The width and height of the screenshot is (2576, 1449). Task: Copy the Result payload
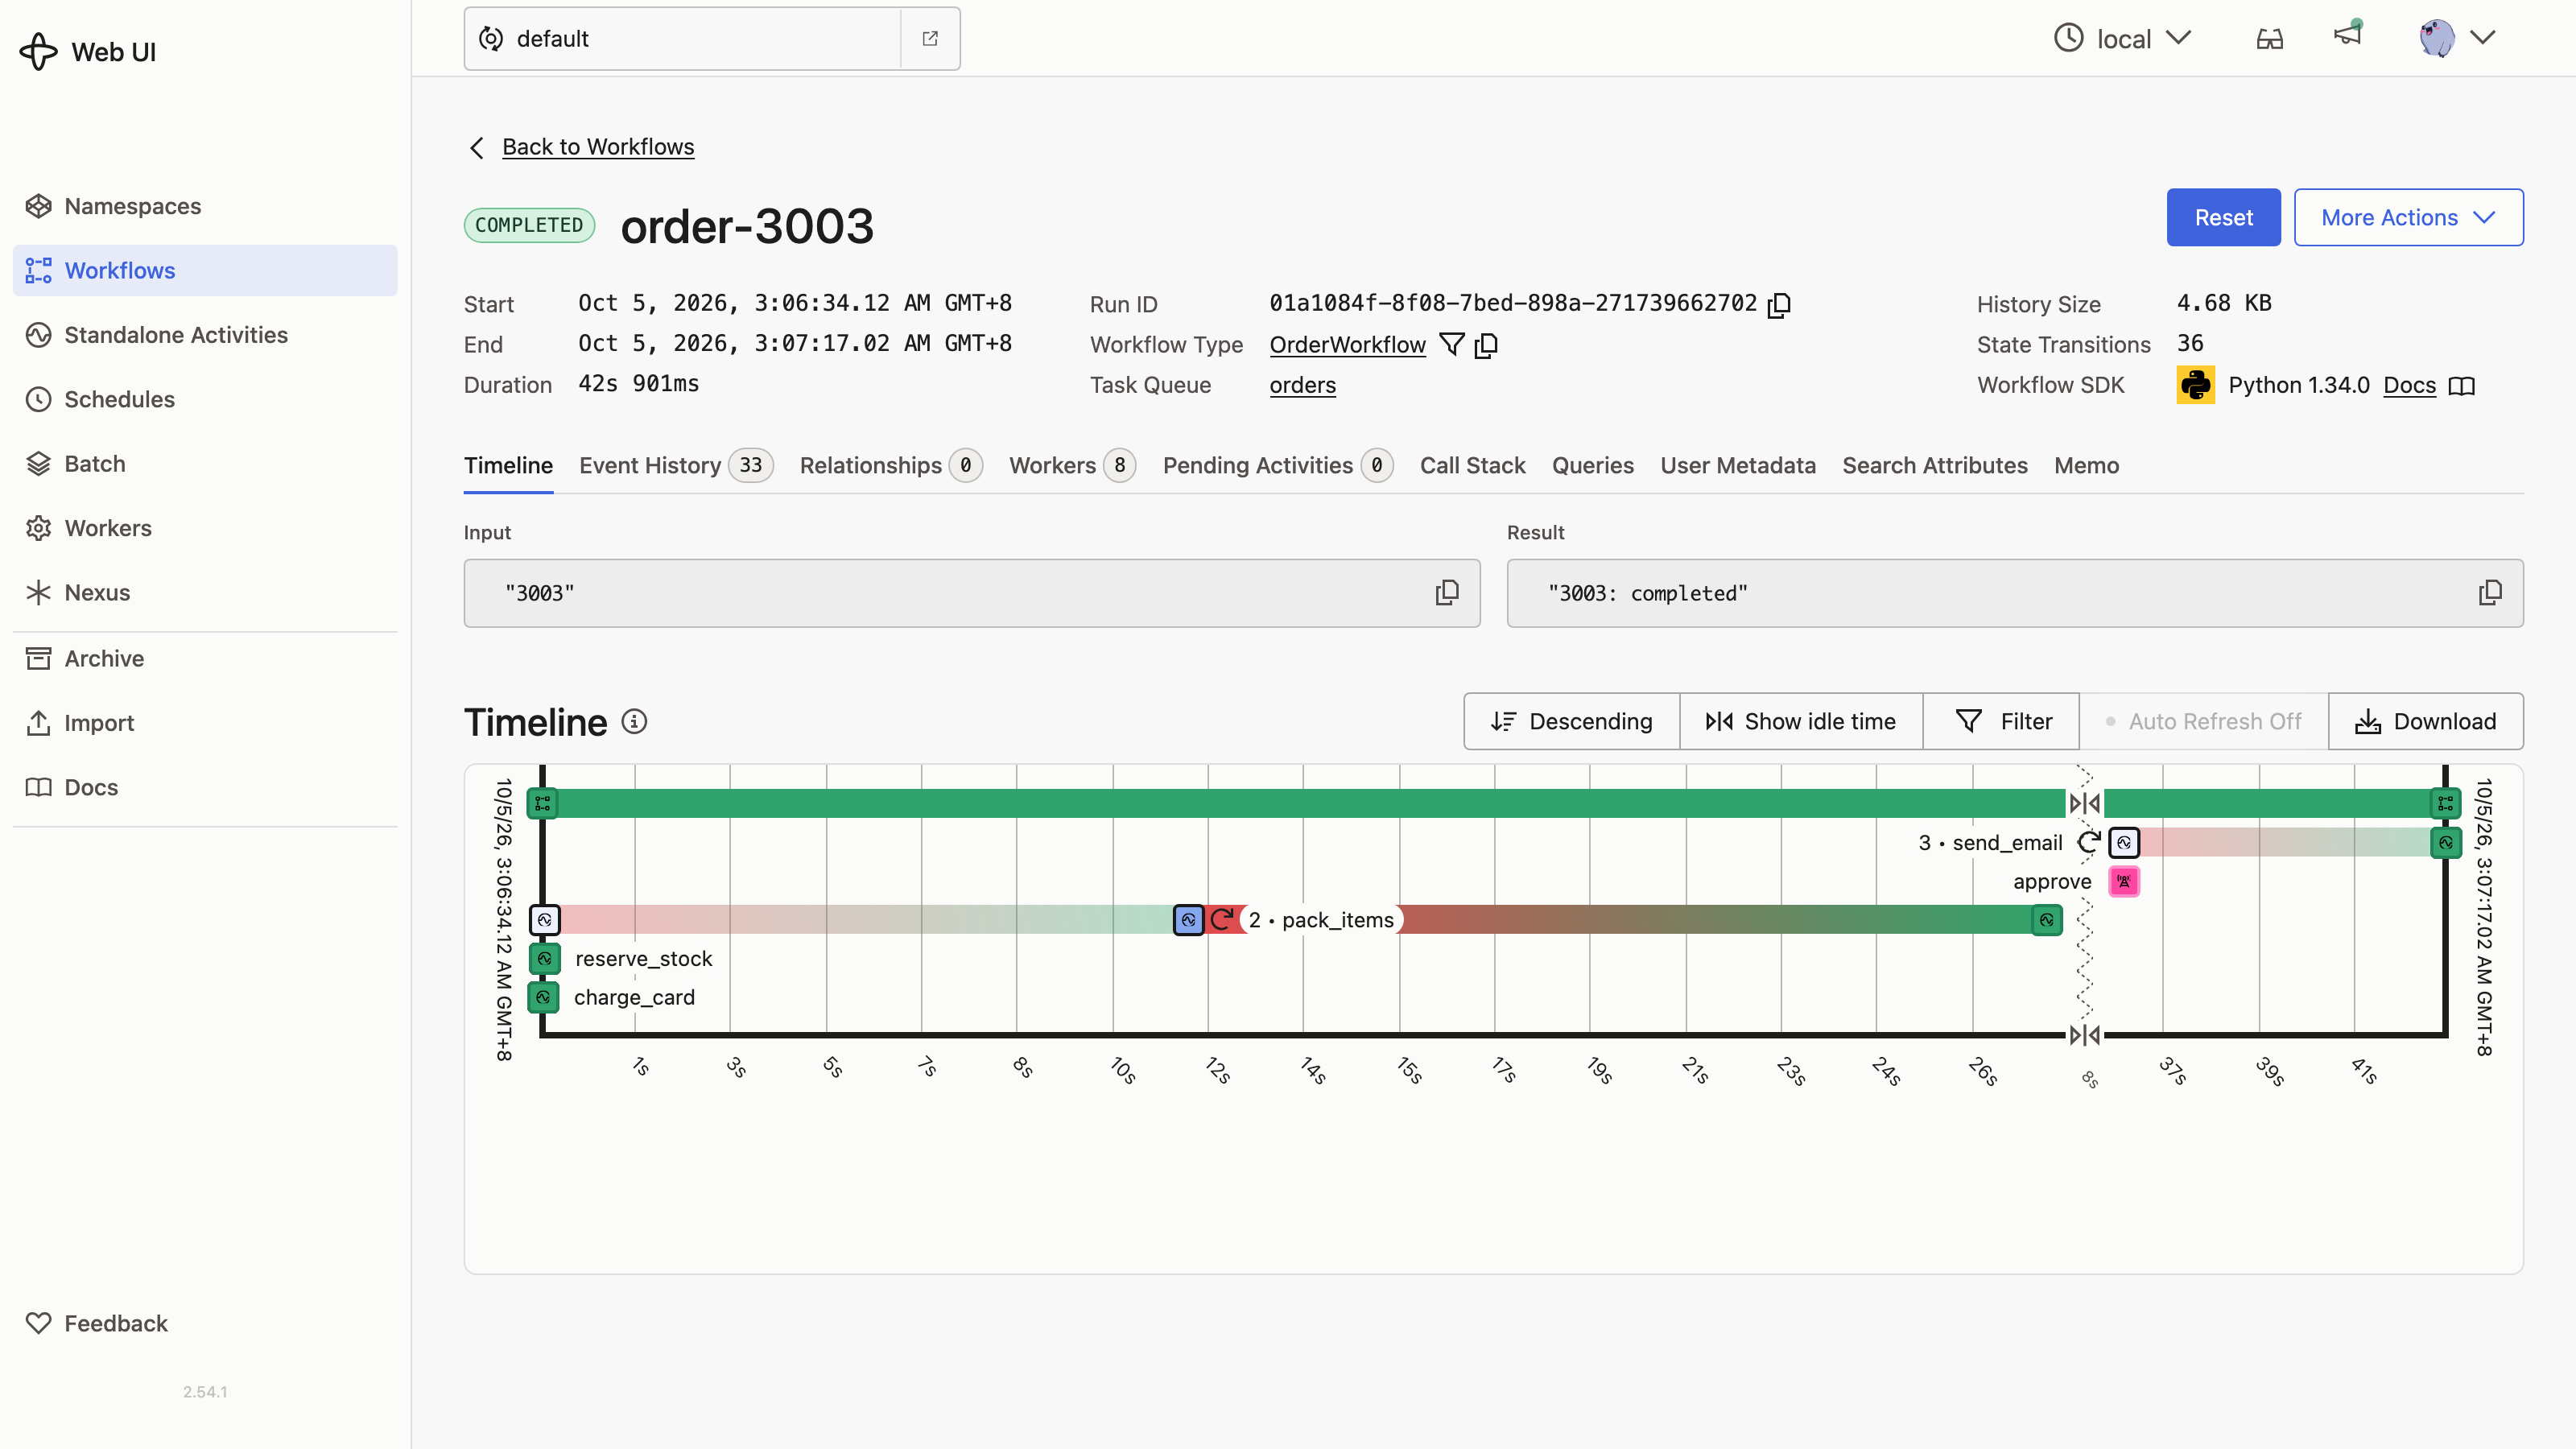pos(2490,593)
